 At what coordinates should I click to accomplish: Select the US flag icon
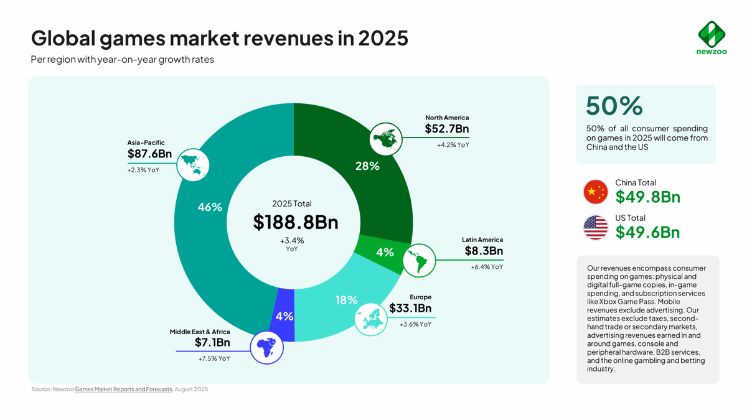[595, 228]
